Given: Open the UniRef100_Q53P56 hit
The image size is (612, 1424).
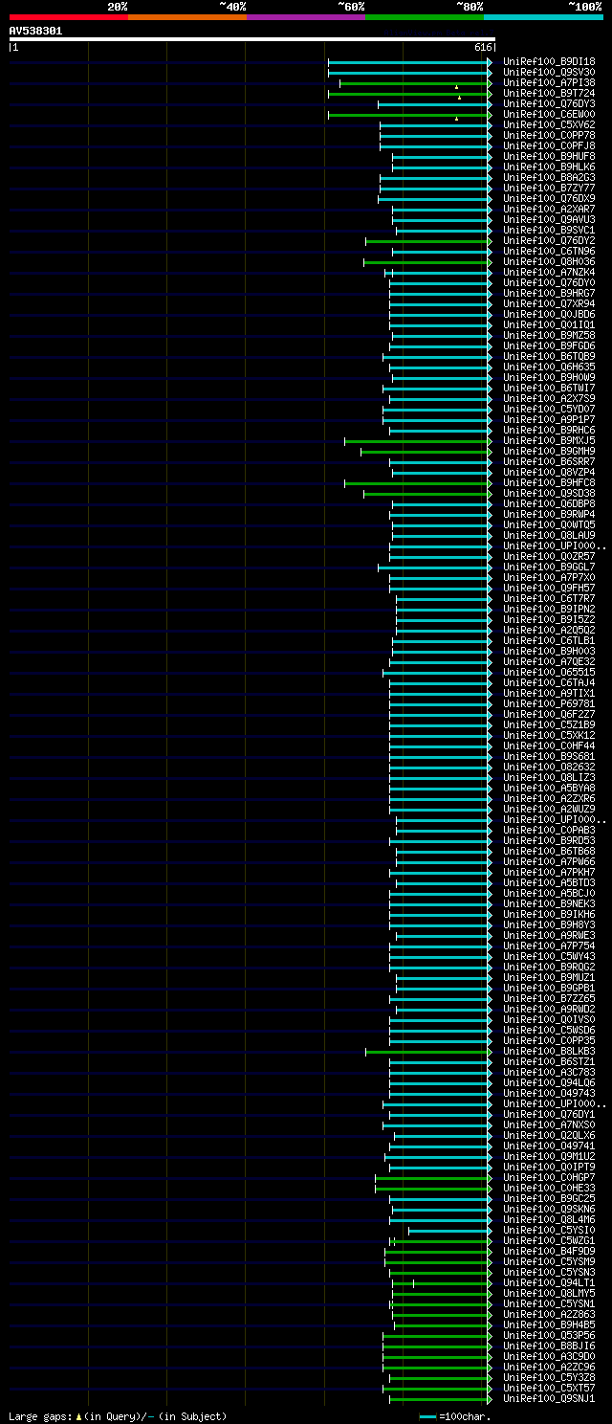Looking at the screenshot, I should point(549,1335).
